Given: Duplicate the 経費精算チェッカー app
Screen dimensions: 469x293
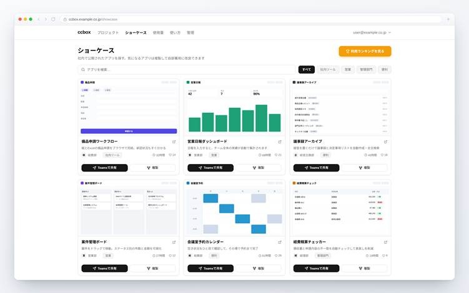Looking at the screenshot, I should (364, 269).
